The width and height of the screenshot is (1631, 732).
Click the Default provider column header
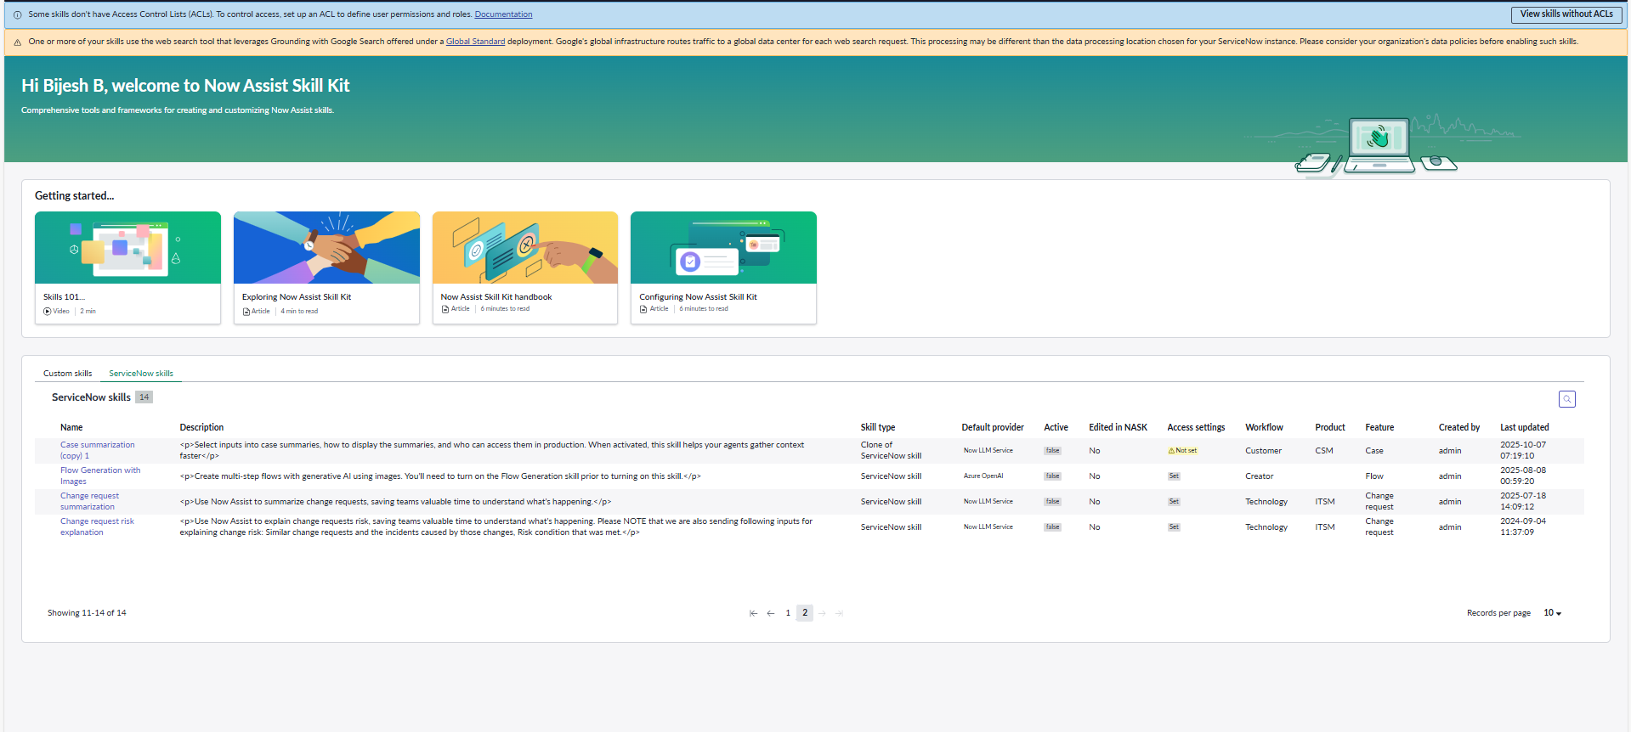point(993,428)
